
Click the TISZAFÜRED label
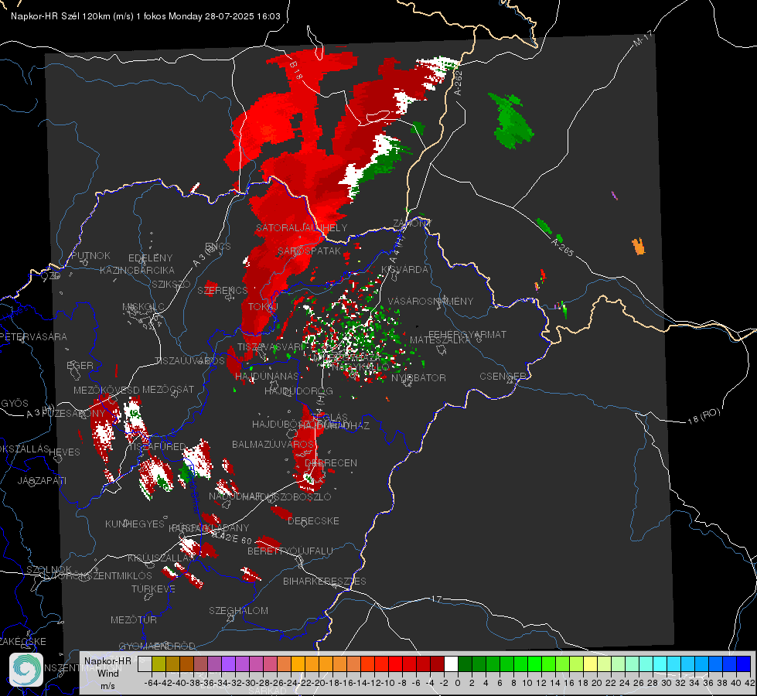coord(158,446)
